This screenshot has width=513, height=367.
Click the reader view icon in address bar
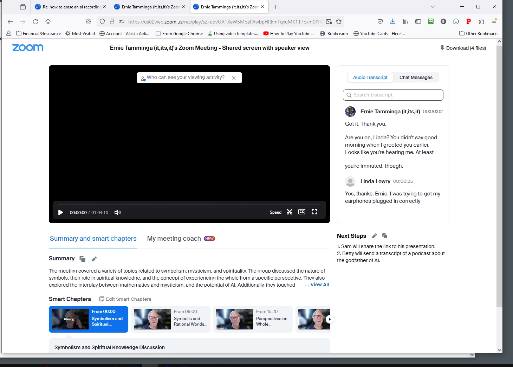(329, 21)
